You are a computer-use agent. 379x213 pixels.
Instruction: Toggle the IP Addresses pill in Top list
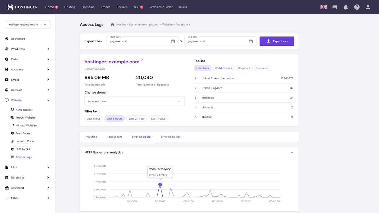click(223, 68)
